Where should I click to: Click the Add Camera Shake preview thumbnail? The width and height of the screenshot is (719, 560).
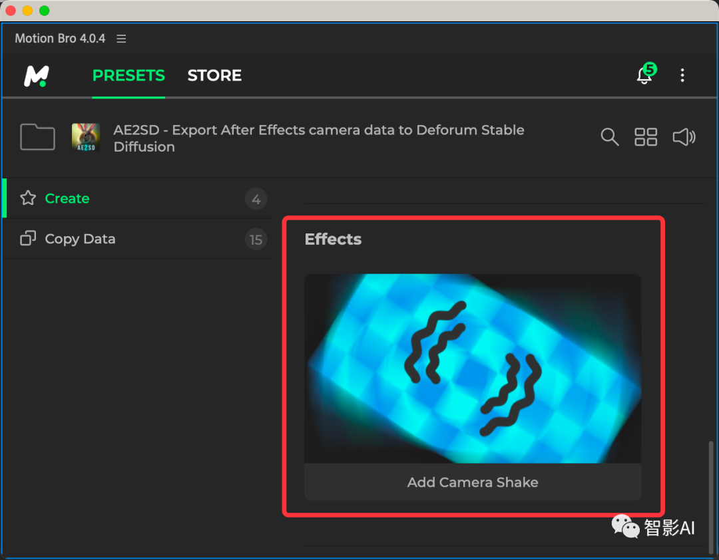473,368
